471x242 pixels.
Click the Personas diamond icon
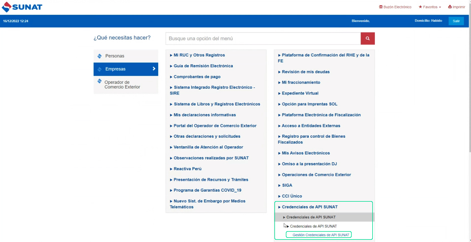click(x=100, y=56)
